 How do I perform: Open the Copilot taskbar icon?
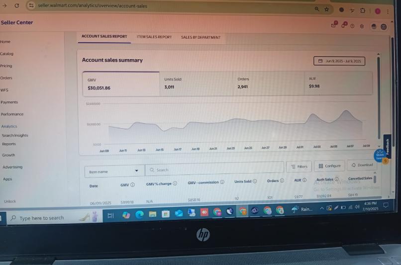[x=126, y=215]
